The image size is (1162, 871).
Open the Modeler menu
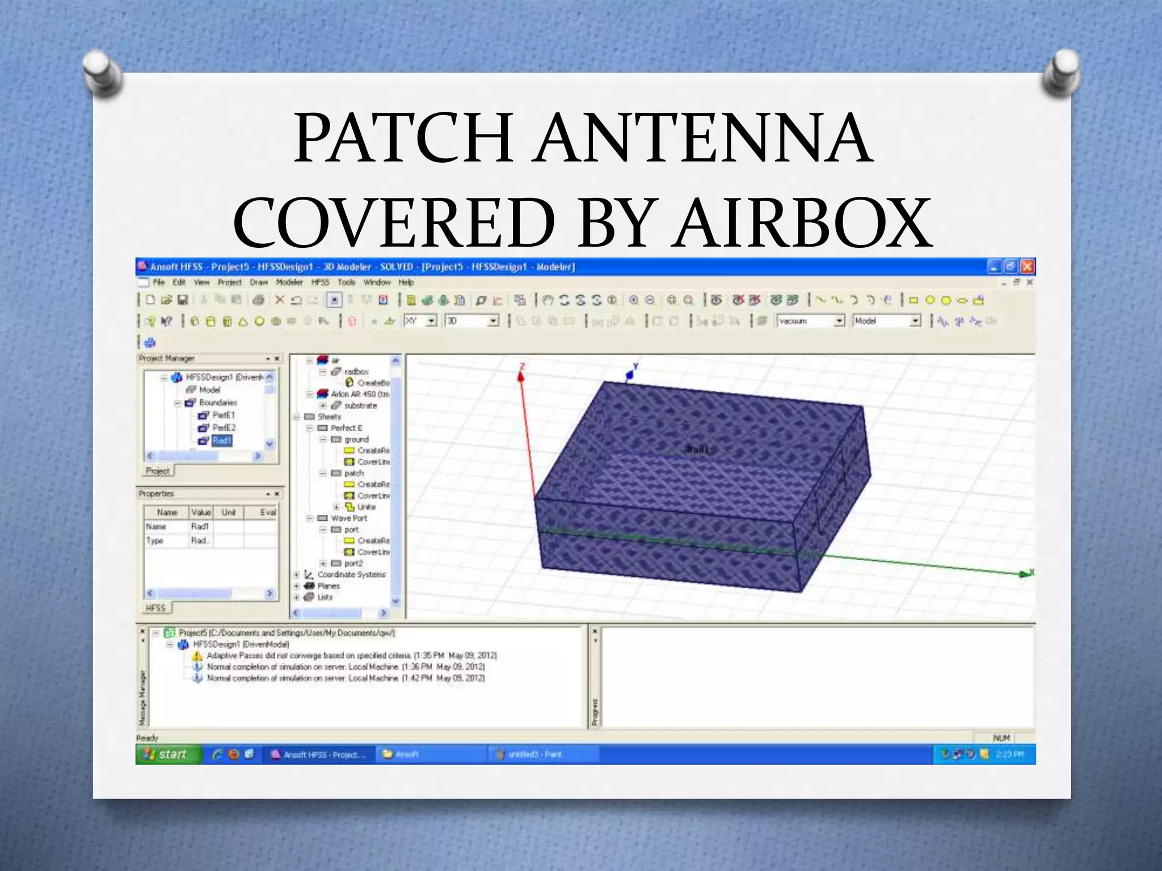point(289,282)
